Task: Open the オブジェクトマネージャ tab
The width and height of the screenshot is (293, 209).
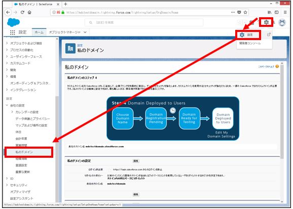Action: pos(65,32)
